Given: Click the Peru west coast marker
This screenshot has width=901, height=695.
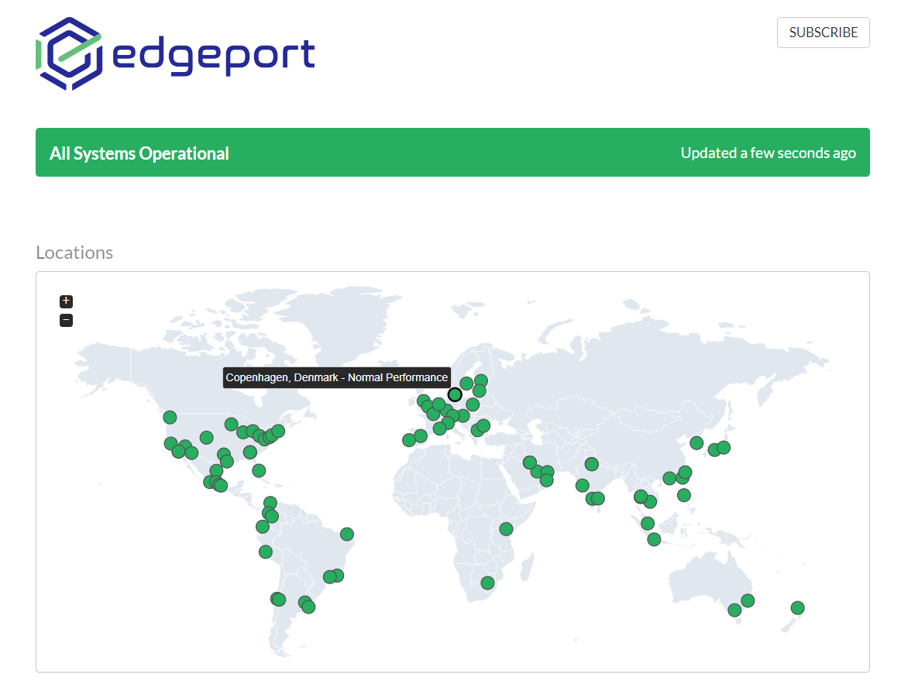Looking at the screenshot, I should [266, 552].
